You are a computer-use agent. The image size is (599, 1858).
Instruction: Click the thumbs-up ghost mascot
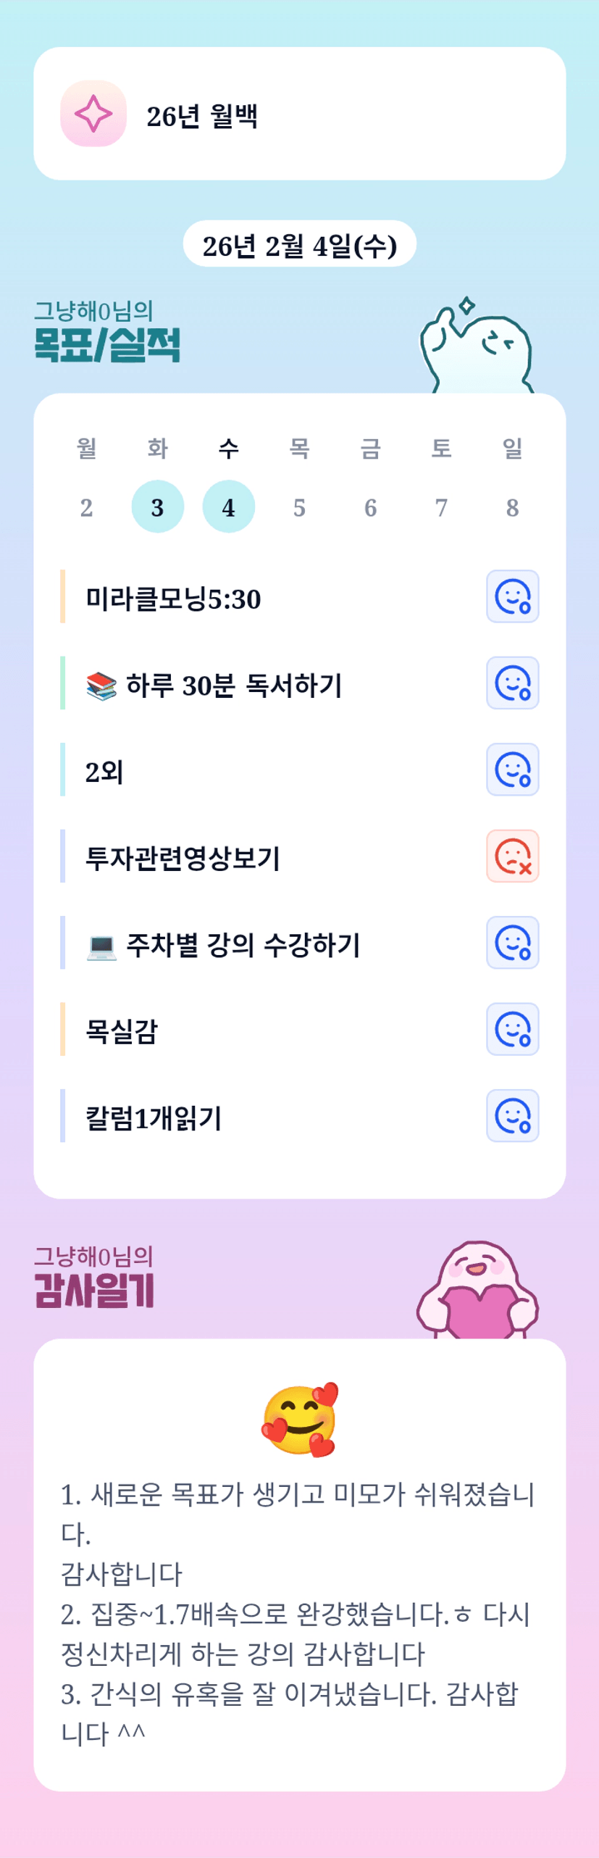477,348
